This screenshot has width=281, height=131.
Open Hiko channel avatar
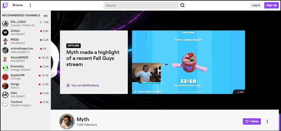pos(5,95)
